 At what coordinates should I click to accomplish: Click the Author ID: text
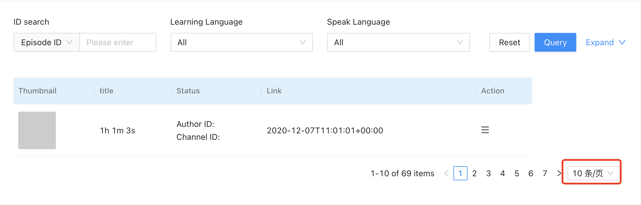point(195,124)
